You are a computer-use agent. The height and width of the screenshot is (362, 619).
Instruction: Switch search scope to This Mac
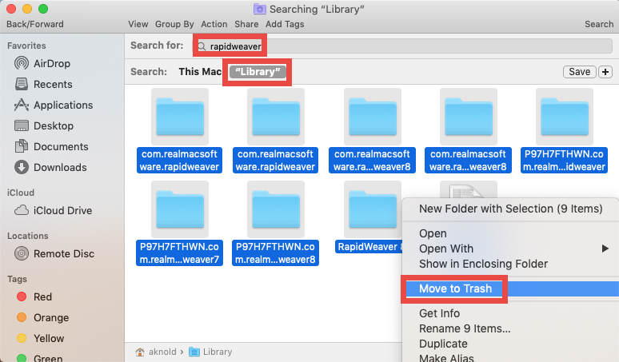click(x=200, y=72)
